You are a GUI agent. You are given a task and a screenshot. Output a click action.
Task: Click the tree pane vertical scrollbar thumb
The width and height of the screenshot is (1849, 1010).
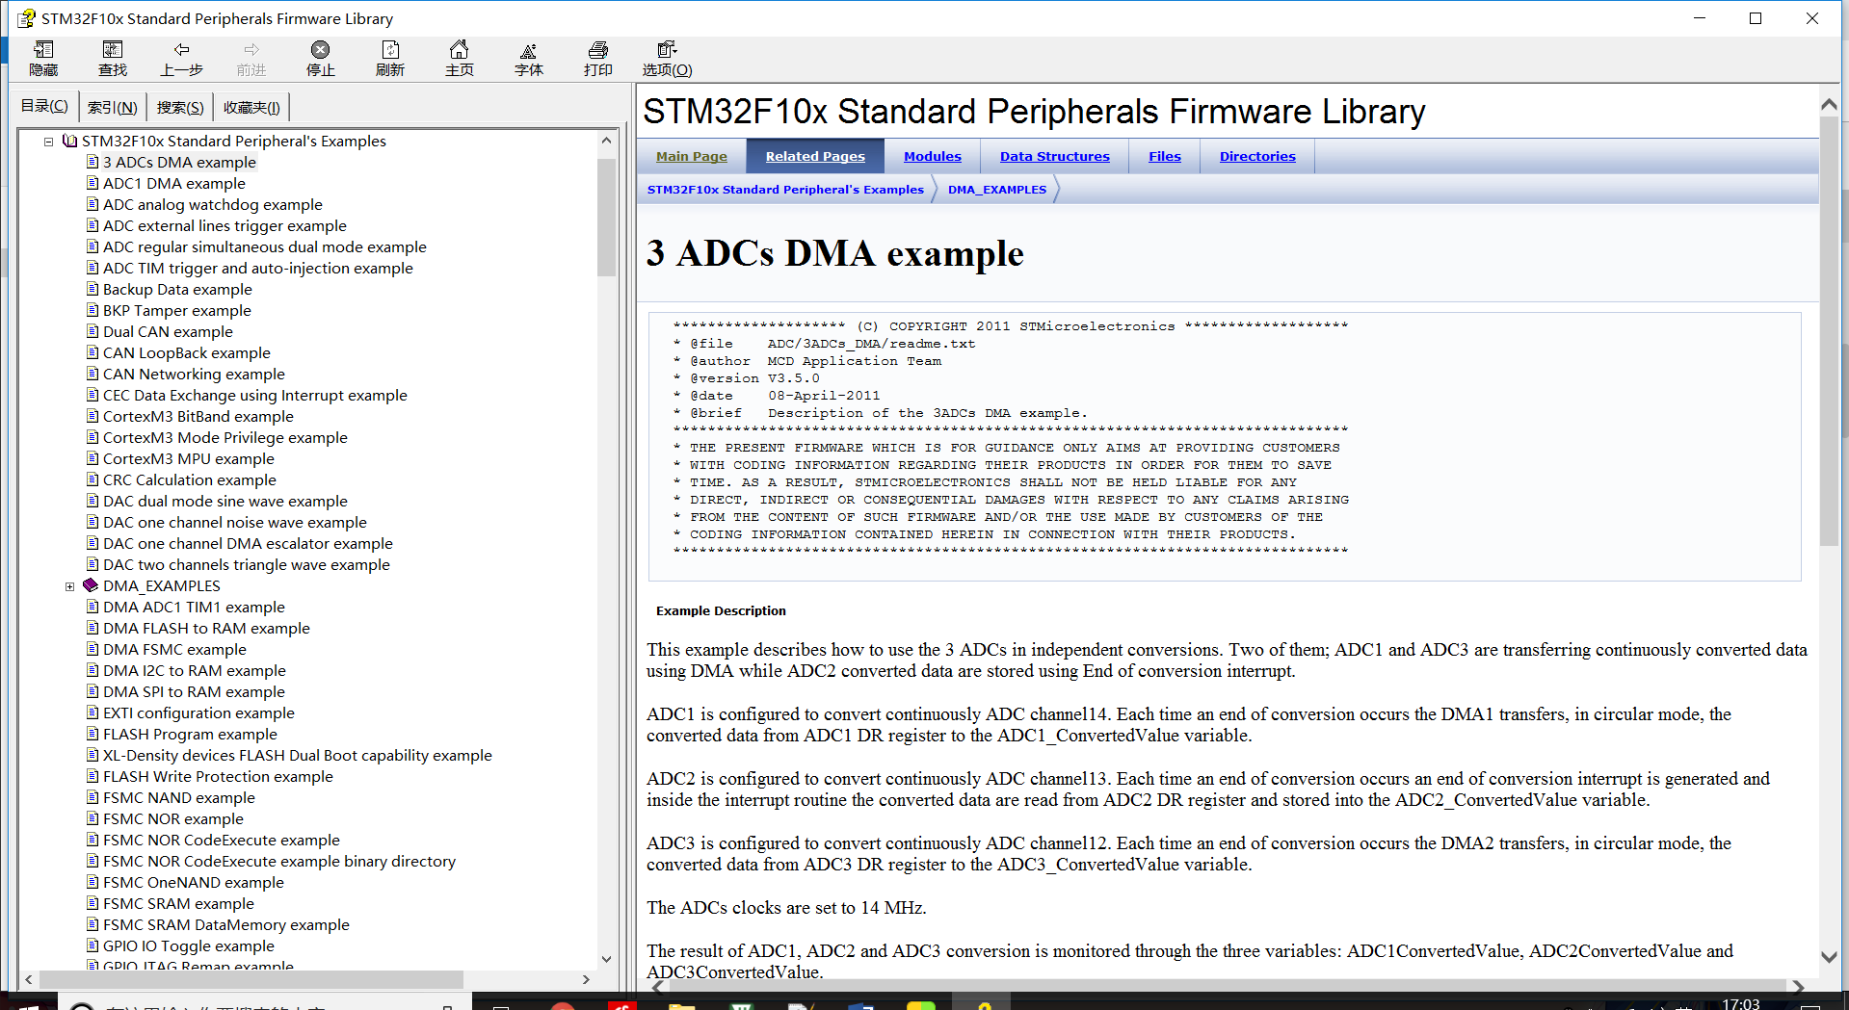pyautogui.click(x=606, y=218)
